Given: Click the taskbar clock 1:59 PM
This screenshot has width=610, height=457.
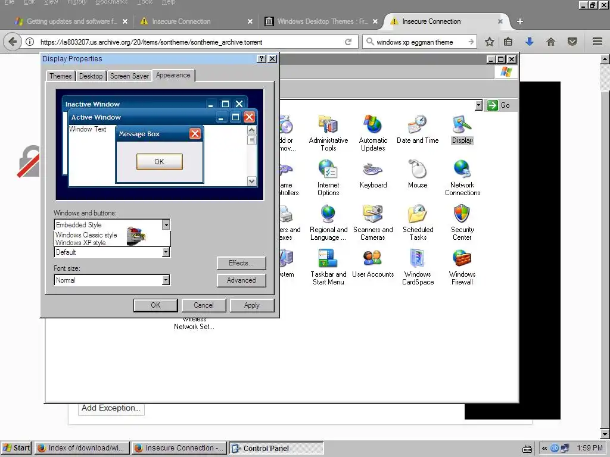Looking at the screenshot, I should (x=590, y=448).
